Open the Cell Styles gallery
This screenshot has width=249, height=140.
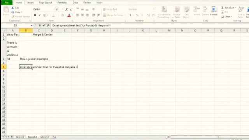click(x=186, y=12)
